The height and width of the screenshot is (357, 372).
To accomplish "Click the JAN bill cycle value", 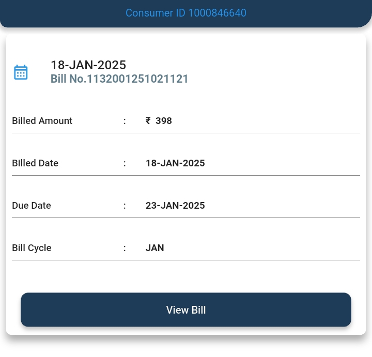I will pos(155,248).
